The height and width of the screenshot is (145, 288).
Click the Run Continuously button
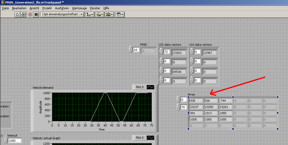pyautogui.click(x=23, y=14)
